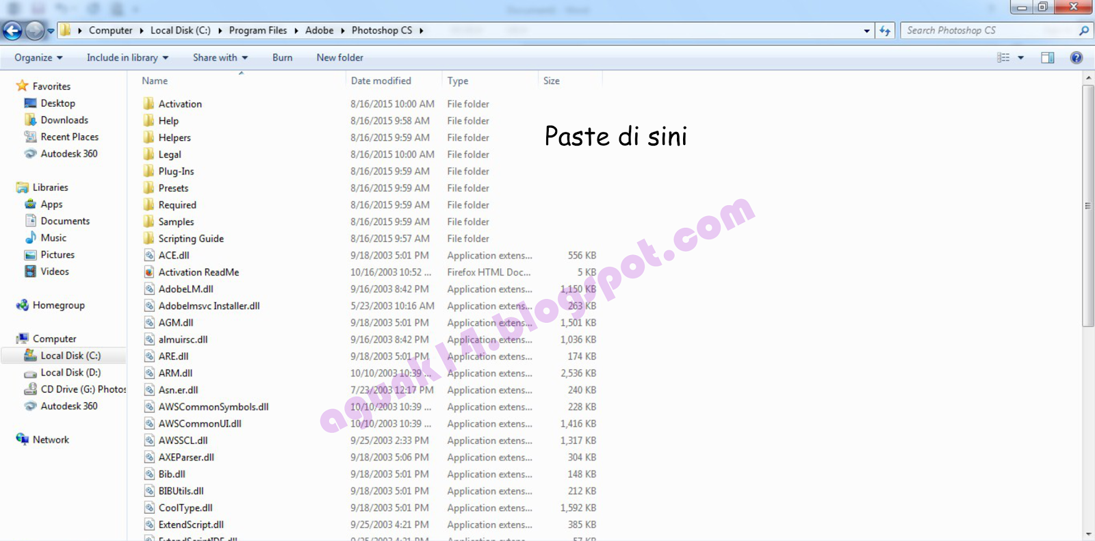The width and height of the screenshot is (1095, 541).
Task: Click the Back navigation arrow
Action: (x=12, y=31)
